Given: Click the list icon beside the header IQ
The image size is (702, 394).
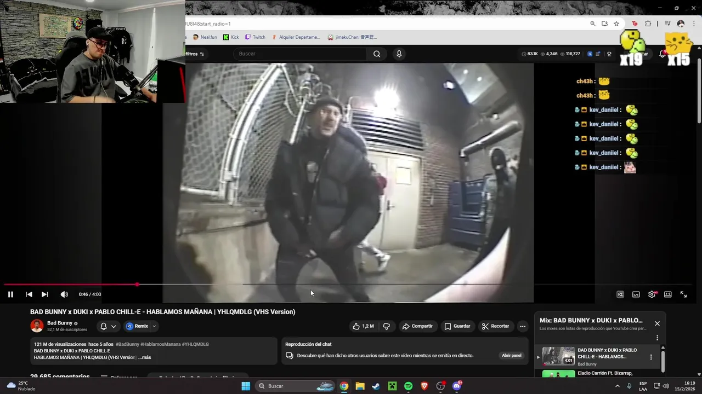Looking at the screenshot, I should [x=598, y=54].
